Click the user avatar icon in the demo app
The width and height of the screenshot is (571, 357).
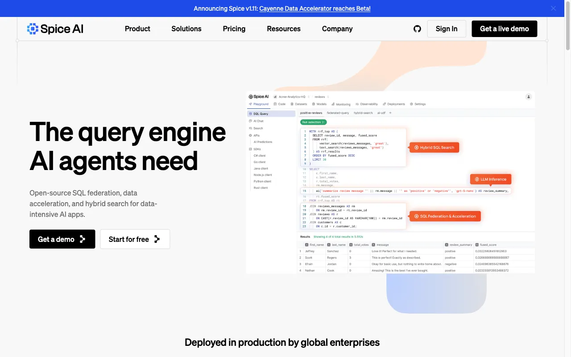pos(529,96)
